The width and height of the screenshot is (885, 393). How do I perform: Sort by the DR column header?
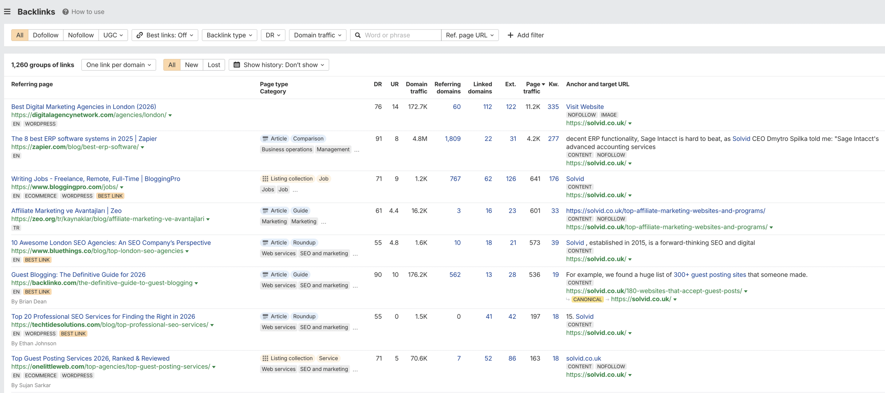[378, 84]
